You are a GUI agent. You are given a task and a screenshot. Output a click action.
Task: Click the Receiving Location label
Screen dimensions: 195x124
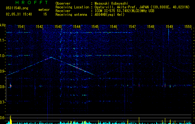click(x=72, y=7)
